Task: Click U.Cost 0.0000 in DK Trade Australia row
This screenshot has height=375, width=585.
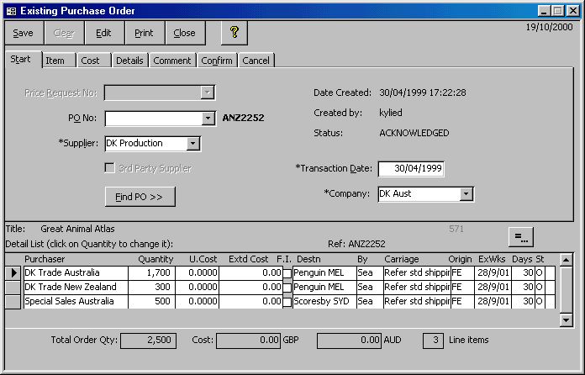Action: 197,272
